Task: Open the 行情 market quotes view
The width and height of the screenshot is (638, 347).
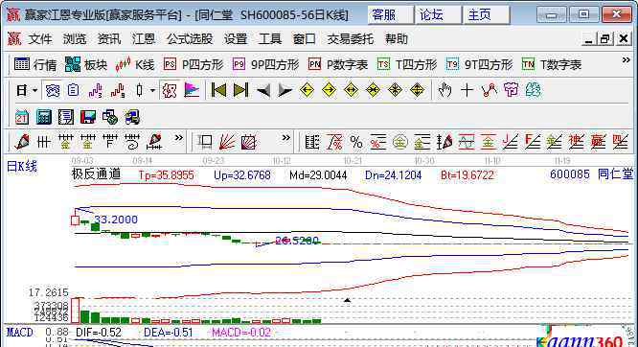Action: [x=35, y=65]
